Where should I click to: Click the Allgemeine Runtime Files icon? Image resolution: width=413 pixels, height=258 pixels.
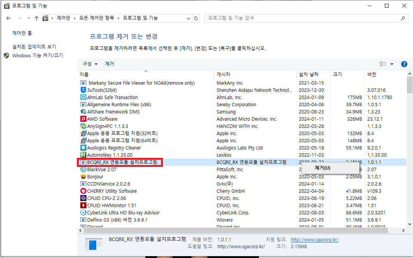point(83,104)
